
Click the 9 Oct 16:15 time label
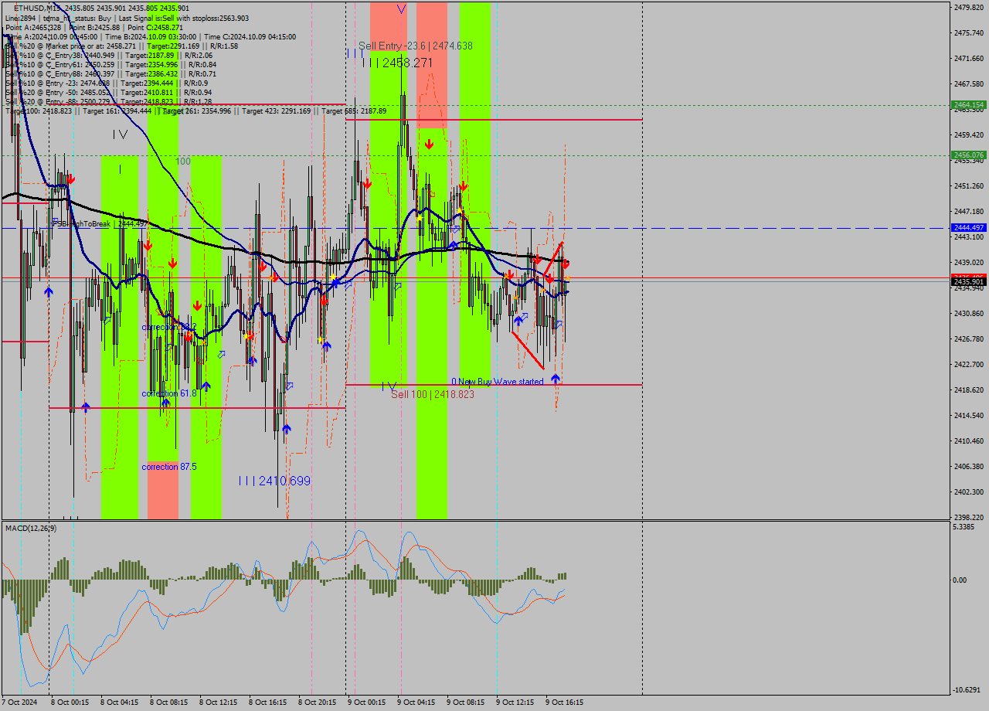(565, 702)
